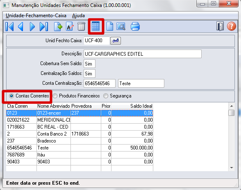Click the Centralização Saldos field
241x190 pixels.
coord(89,74)
